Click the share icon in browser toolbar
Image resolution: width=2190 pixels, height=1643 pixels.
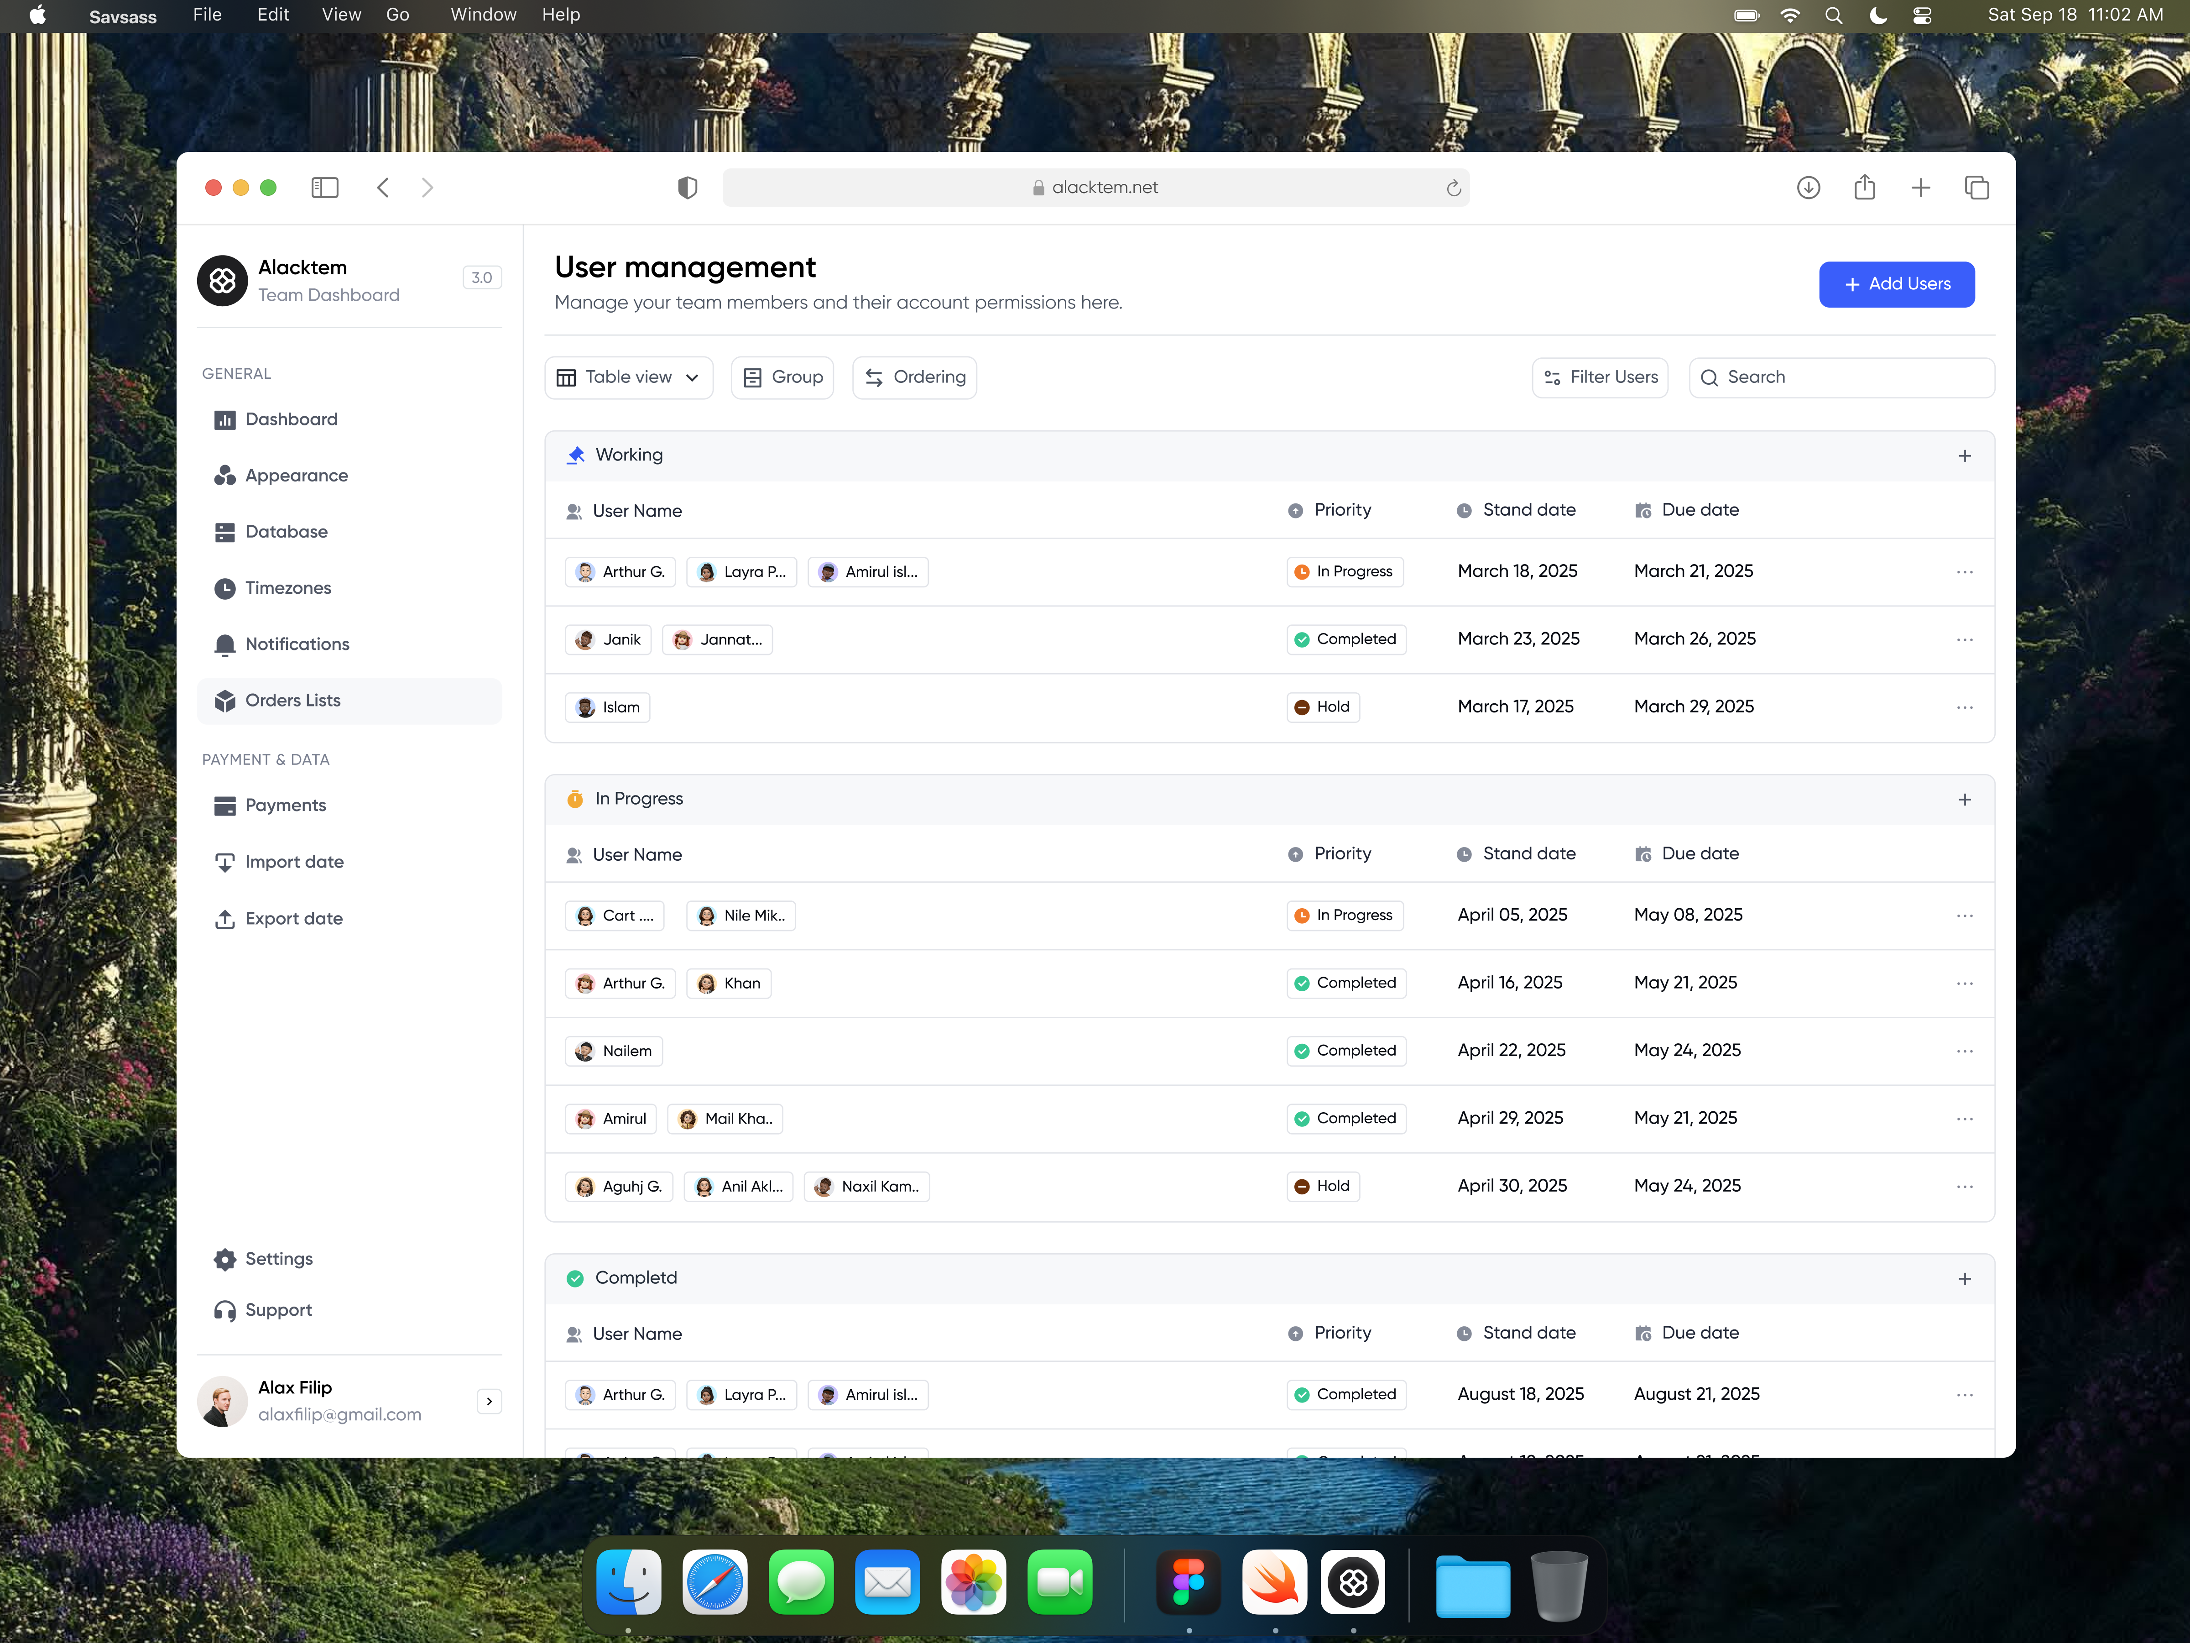(x=1864, y=187)
